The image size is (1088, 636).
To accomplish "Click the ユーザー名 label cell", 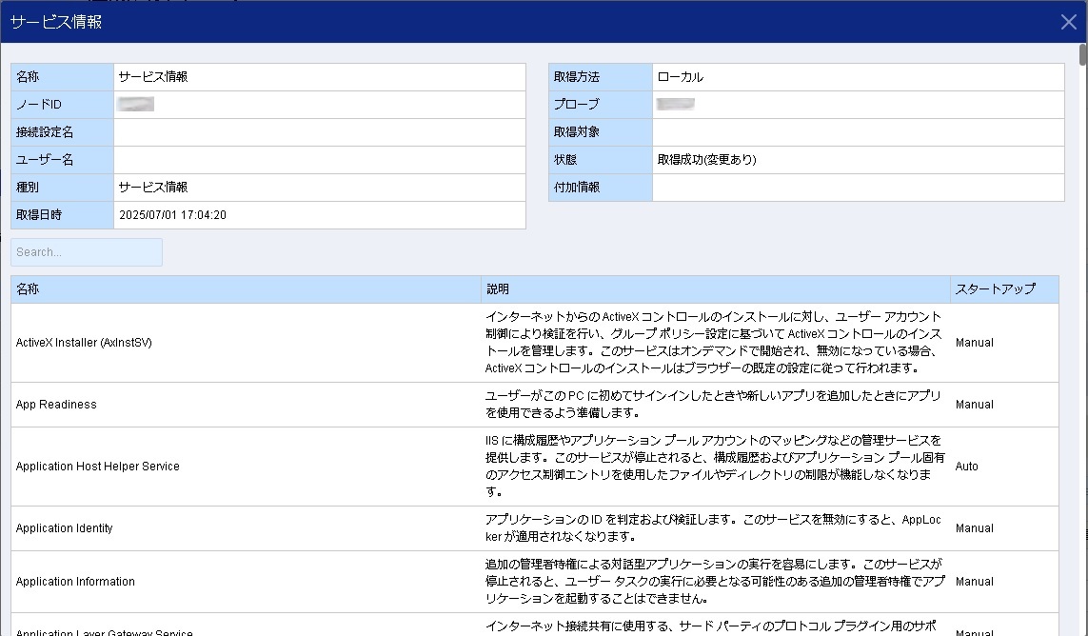I will click(63, 160).
